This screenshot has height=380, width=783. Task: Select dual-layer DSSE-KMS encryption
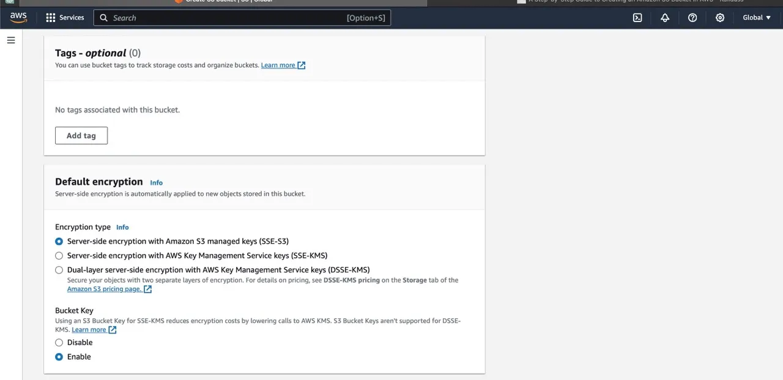(x=59, y=270)
